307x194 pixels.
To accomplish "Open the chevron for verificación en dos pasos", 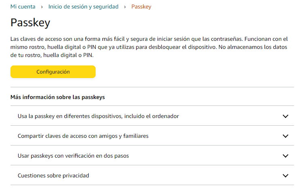I will coord(286,156).
